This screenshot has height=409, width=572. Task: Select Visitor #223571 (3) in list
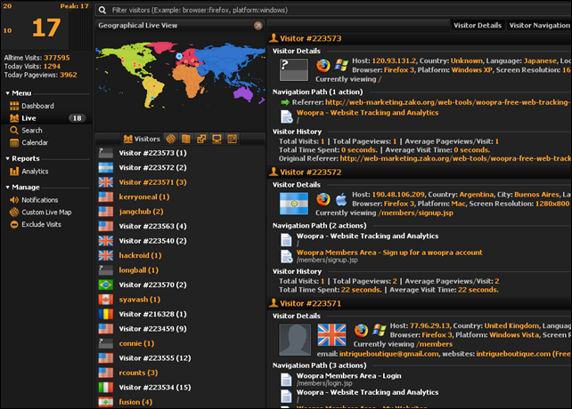pos(180,182)
